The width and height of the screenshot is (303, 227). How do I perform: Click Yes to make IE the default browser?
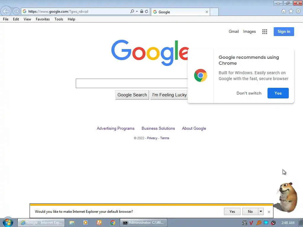tap(232, 212)
